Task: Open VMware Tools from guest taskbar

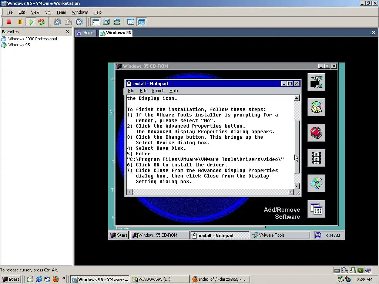Action: click(x=281, y=235)
